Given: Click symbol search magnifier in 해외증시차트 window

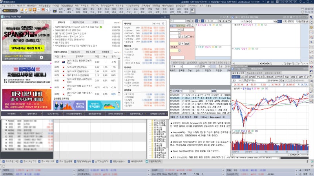Looking at the screenshot, I should point(243,80).
